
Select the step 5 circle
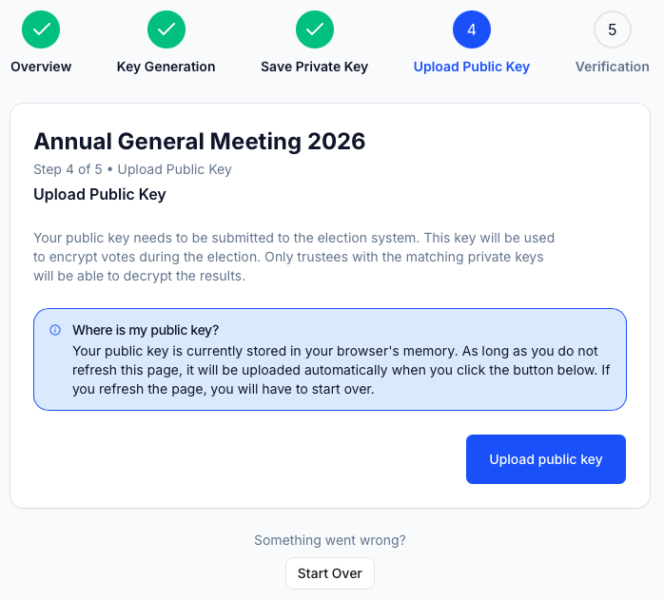click(x=613, y=29)
